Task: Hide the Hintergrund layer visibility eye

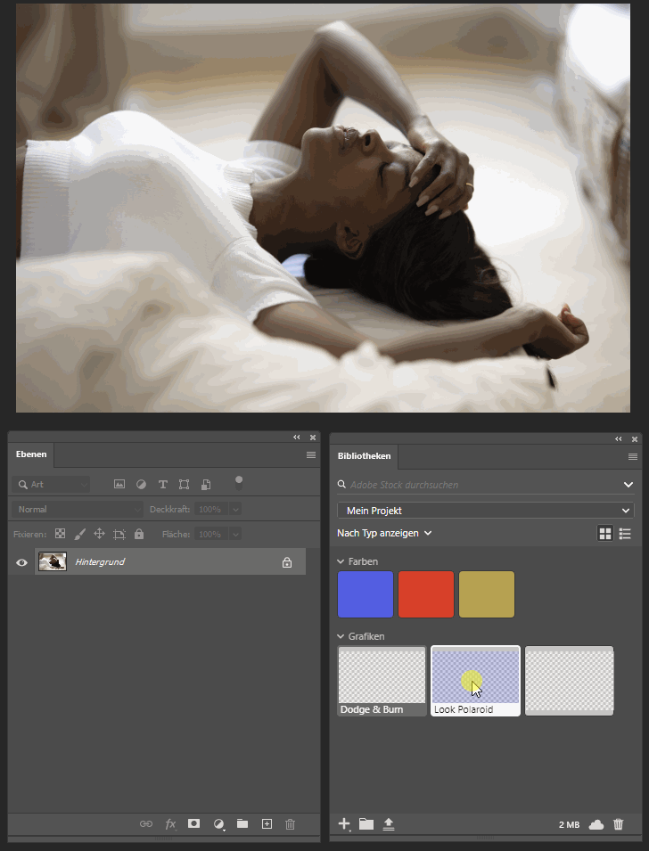Action: (22, 562)
